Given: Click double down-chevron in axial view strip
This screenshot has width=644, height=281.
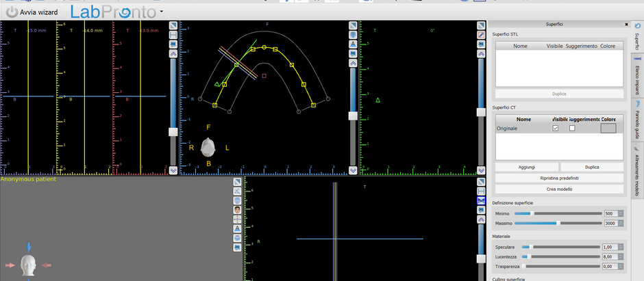Looking at the screenshot, I should [x=353, y=170].
